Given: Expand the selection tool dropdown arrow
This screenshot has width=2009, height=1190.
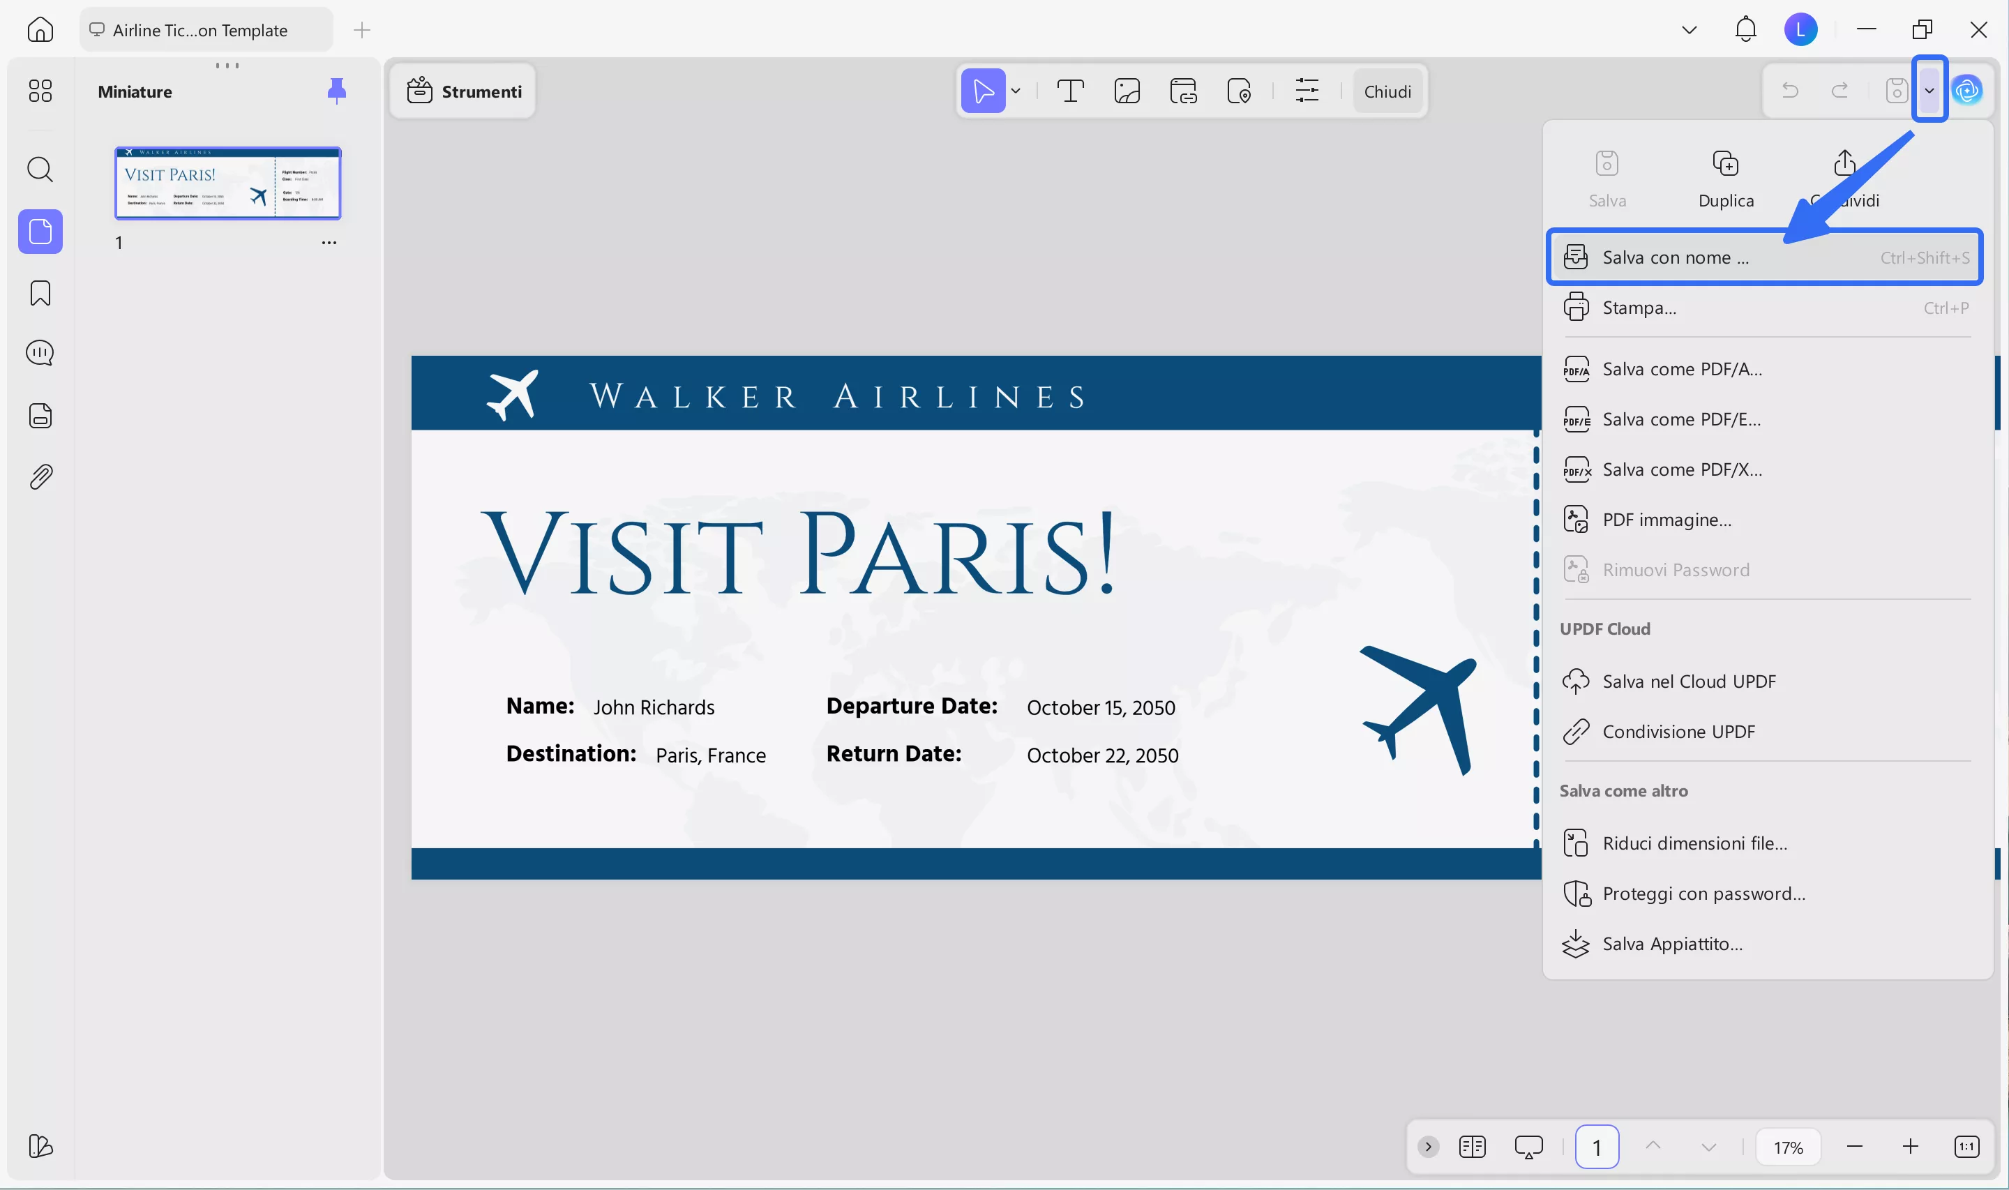Looking at the screenshot, I should coord(1016,91).
